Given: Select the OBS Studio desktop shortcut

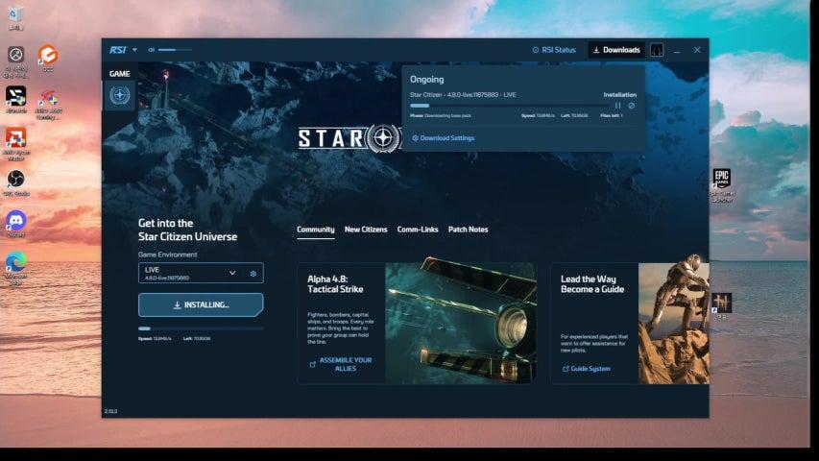Looking at the screenshot, I should pyautogui.click(x=15, y=182).
